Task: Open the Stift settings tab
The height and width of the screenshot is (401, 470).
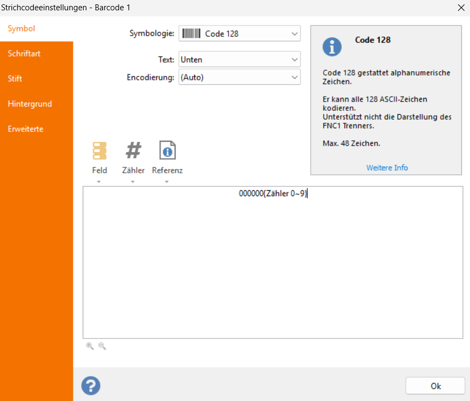Action: pyautogui.click(x=15, y=79)
